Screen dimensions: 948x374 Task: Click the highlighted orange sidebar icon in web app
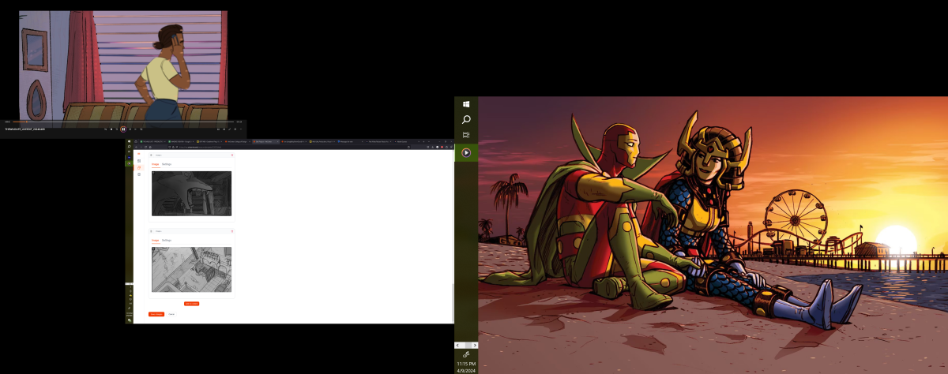139,167
